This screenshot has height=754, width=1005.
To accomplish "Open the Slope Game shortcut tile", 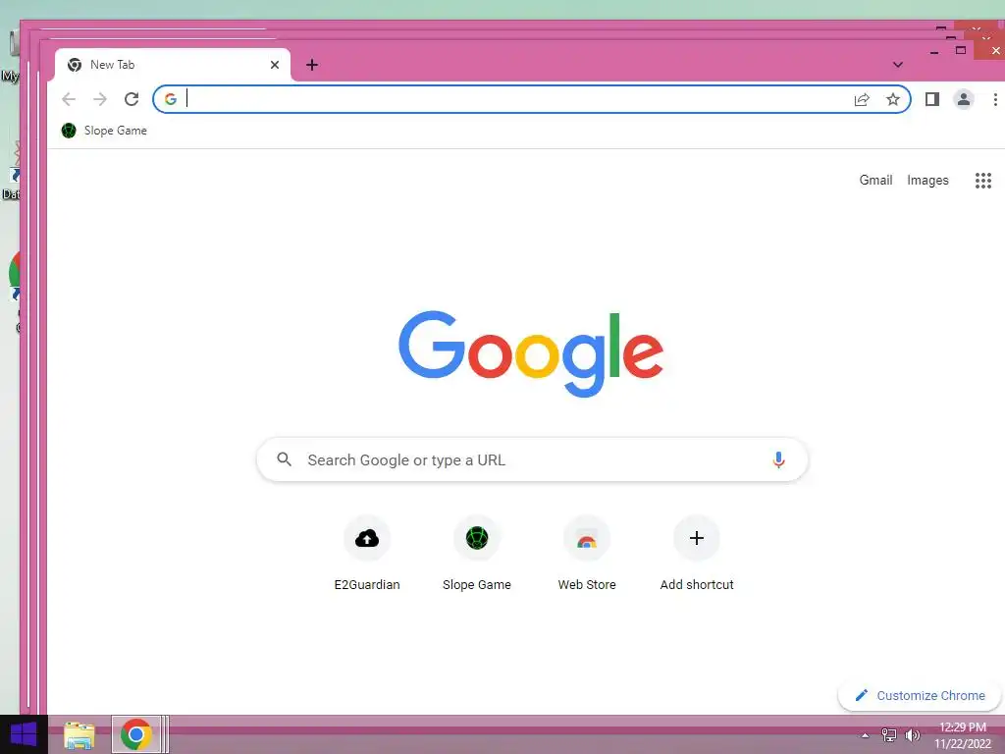I will pyautogui.click(x=477, y=554).
